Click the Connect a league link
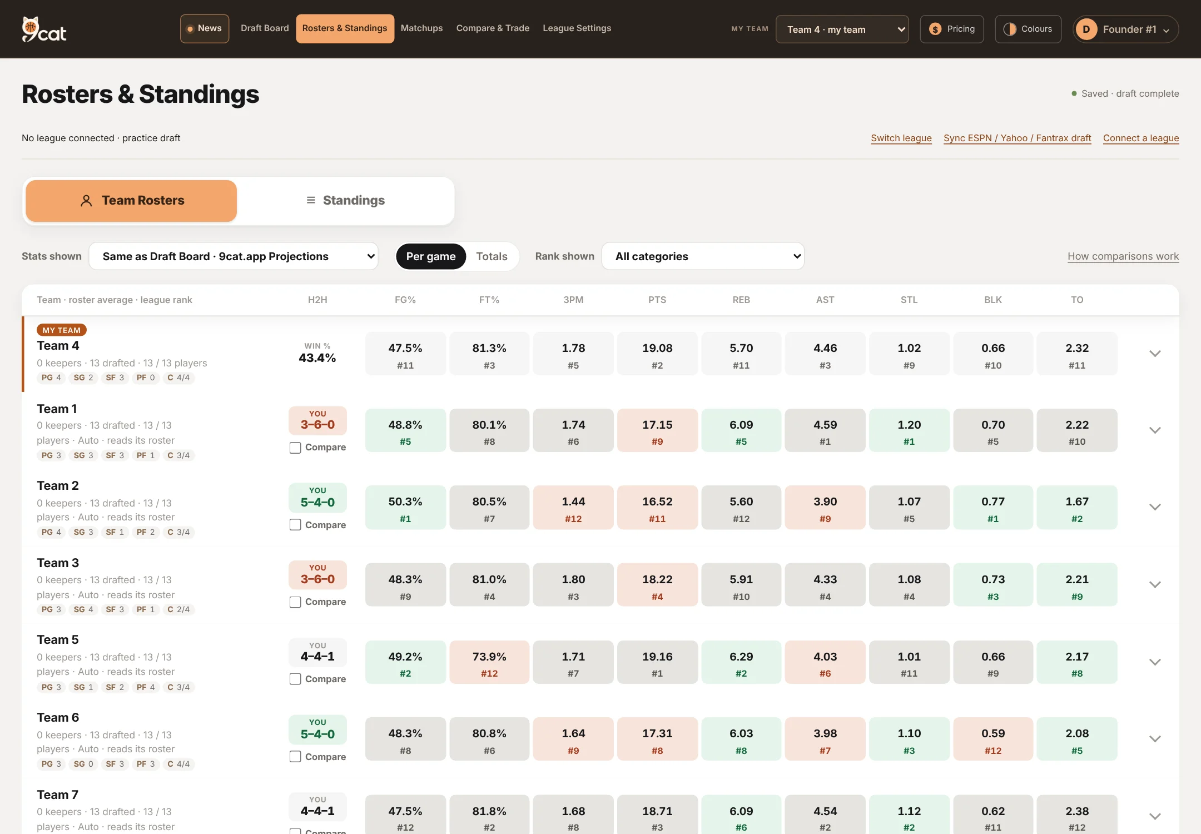The width and height of the screenshot is (1201, 834). [1141, 138]
